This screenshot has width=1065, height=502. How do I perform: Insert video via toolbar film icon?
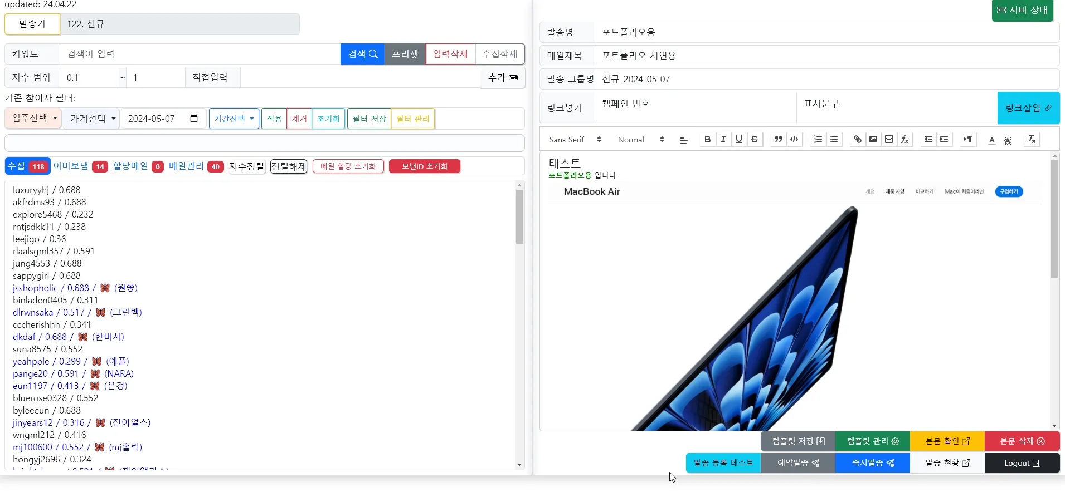889,140
